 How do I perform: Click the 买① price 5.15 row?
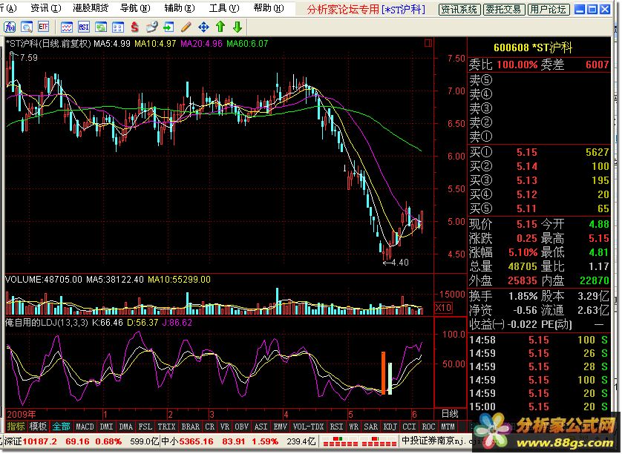(x=539, y=152)
